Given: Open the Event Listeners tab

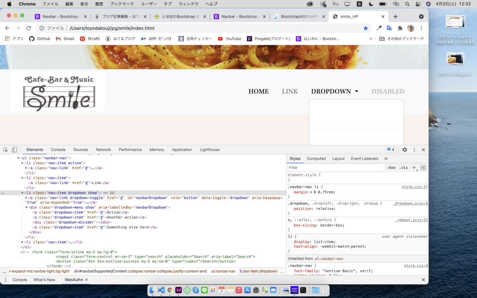Looking at the screenshot, I should point(365,159).
